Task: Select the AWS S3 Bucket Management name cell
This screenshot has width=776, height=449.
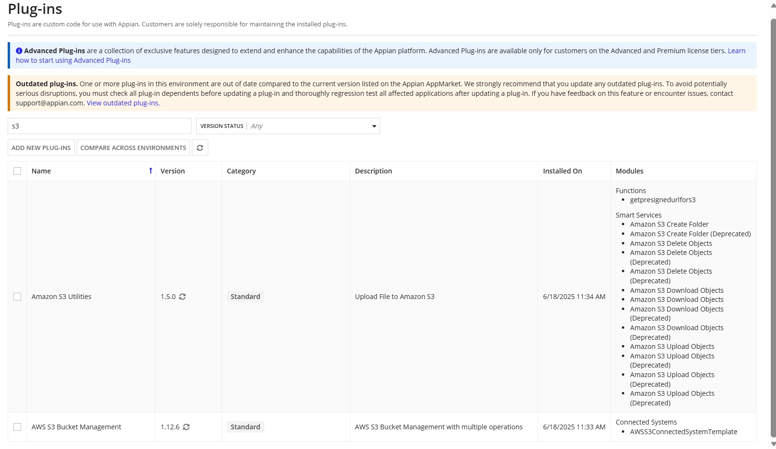Action: click(x=76, y=427)
